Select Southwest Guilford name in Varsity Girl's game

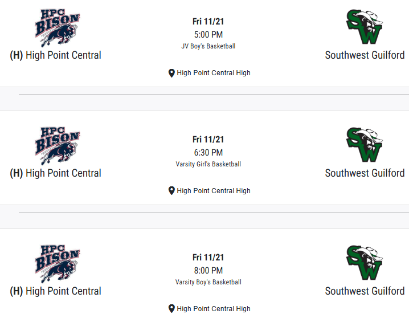365,173
